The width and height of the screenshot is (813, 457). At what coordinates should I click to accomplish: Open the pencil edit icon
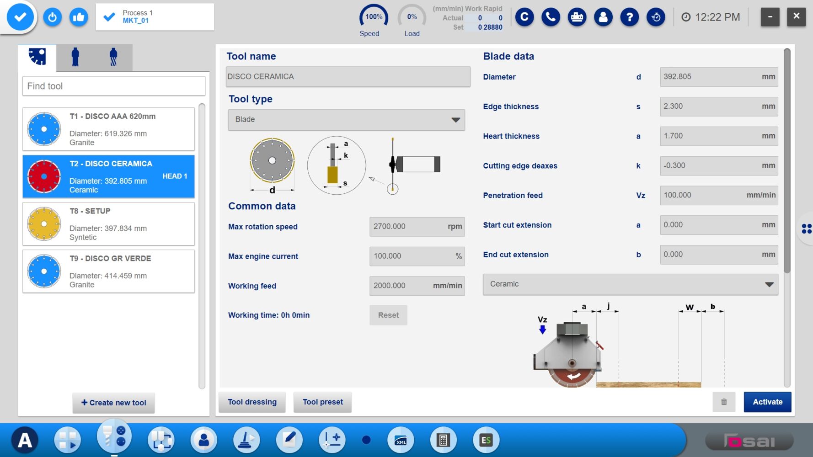click(x=289, y=440)
